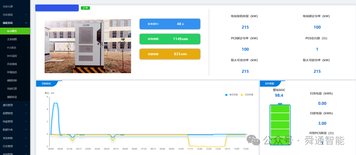This screenshot has width=356, height=155.
Task: Open the 历史曲线 page
Action: pyautogui.click(x=15, y=64)
